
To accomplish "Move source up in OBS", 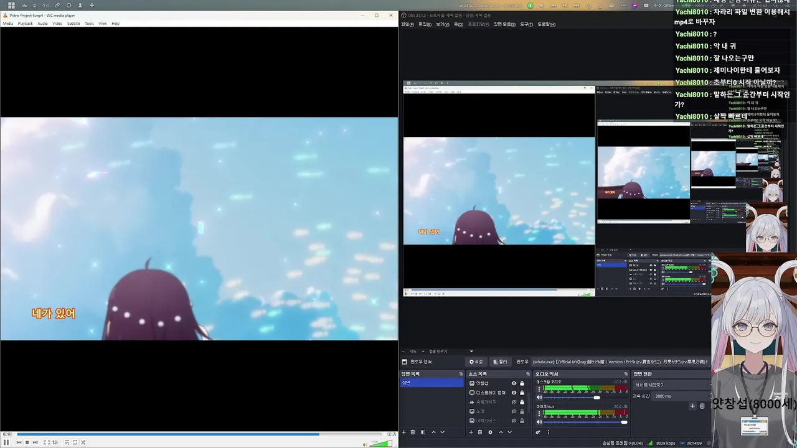I will click(501, 432).
